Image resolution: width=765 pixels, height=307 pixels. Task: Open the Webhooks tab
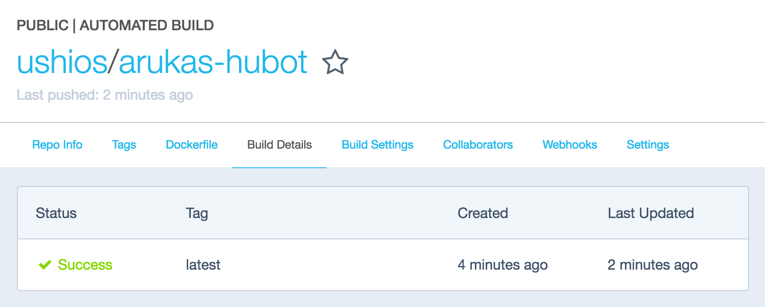[x=570, y=145]
